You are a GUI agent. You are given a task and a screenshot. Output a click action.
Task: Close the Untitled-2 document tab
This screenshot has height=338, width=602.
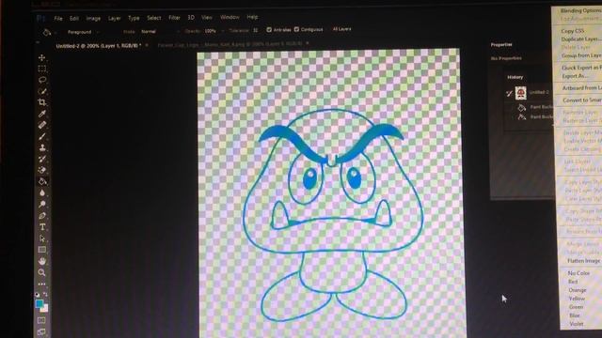147,45
